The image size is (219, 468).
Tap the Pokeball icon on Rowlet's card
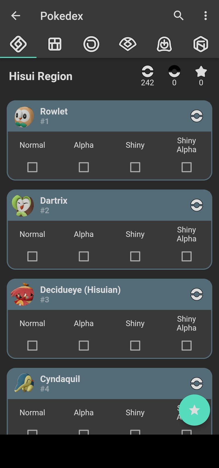[196, 116]
